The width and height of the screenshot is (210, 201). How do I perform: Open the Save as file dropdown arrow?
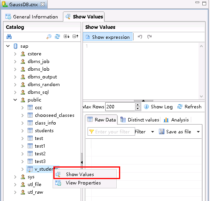tap(198, 132)
